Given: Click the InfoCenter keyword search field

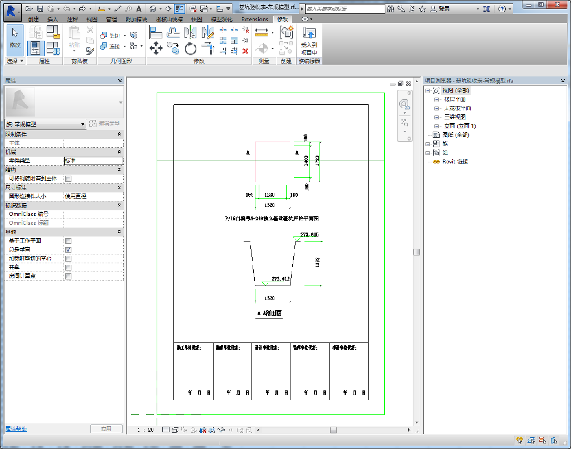Looking at the screenshot, I should tap(345, 9).
